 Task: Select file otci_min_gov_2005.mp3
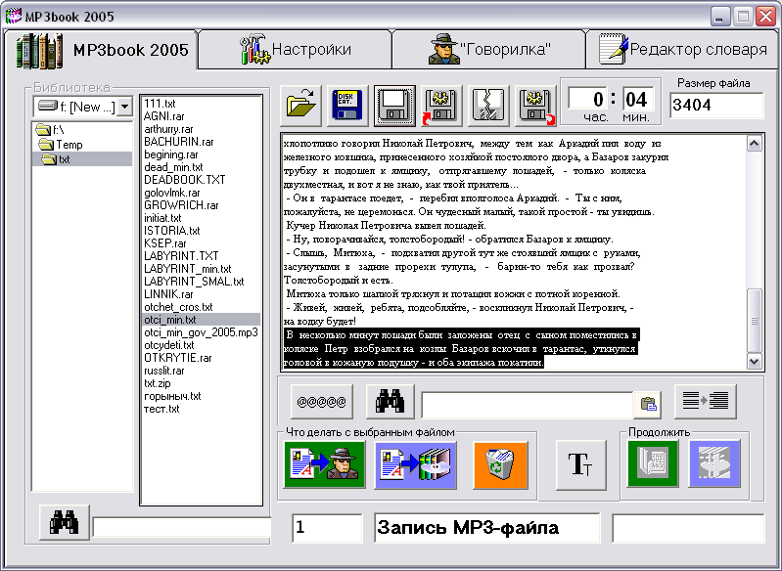pyautogui.click(x=201, y=332)
